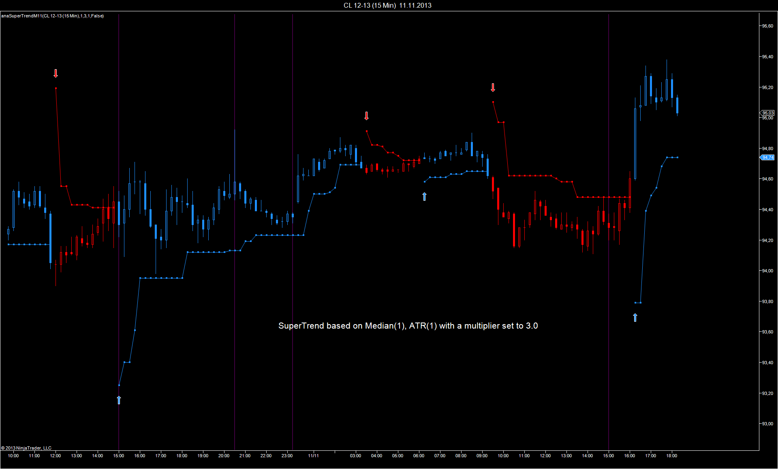This screenshot has width=778, height=469.
Task: Click the red down arrow above 12:00
Action: [56, 73]
